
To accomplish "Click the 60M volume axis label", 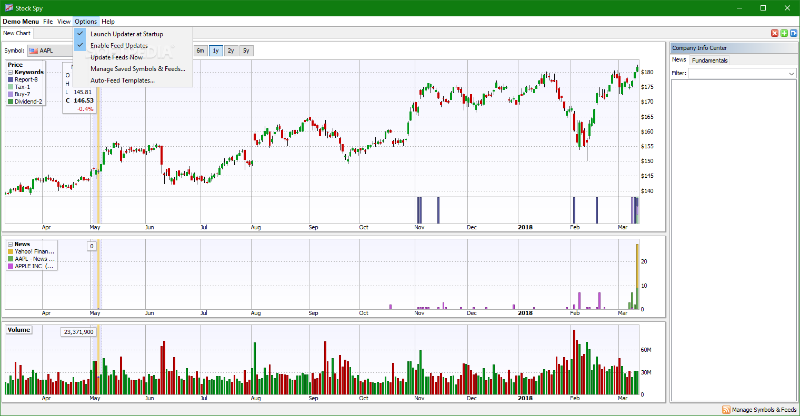I will pyautogui.click(x=646, y=350).
